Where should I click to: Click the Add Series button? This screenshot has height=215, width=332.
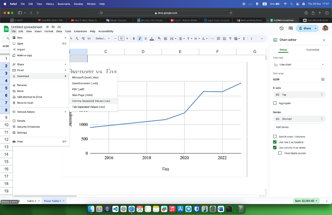(299, 127)
